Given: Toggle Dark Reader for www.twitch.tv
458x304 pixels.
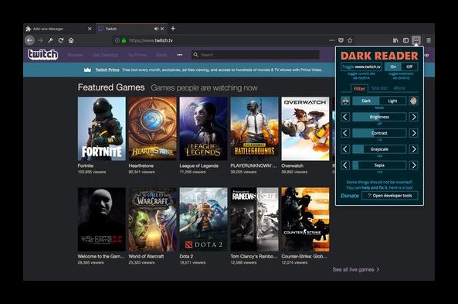Looking at the screenshot, I should click(361, 67).
